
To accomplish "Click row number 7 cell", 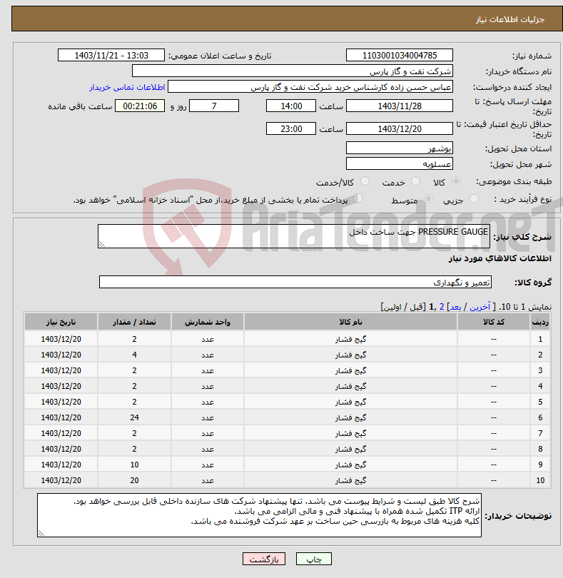I will tap(540, 433).
